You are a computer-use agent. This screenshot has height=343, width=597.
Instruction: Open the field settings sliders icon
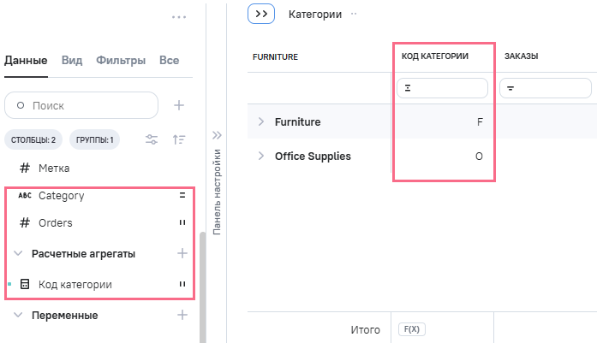[152, 139]
